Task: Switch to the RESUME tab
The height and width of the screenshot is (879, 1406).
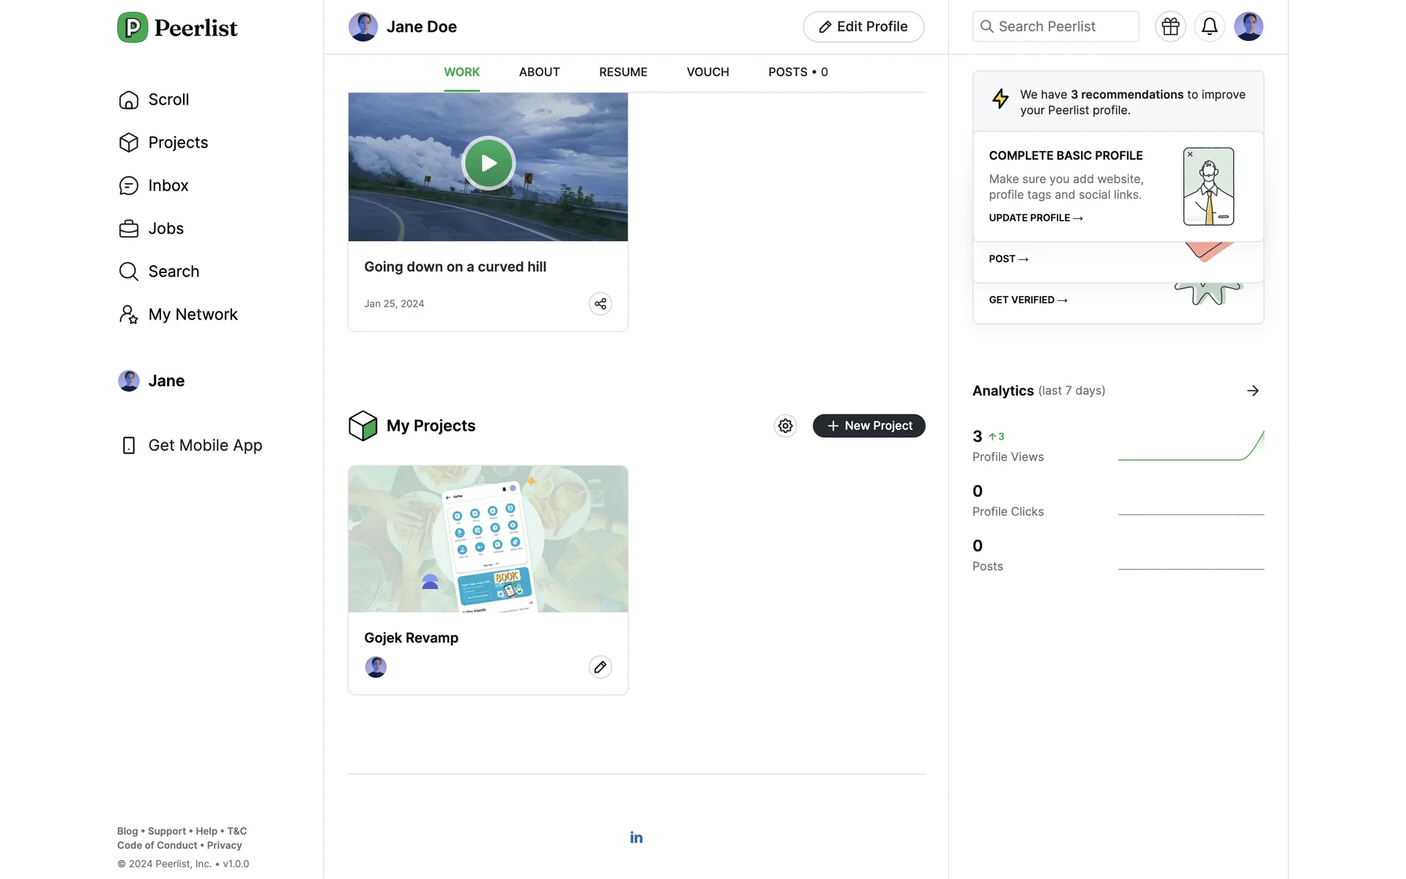Action: point(622,72)
